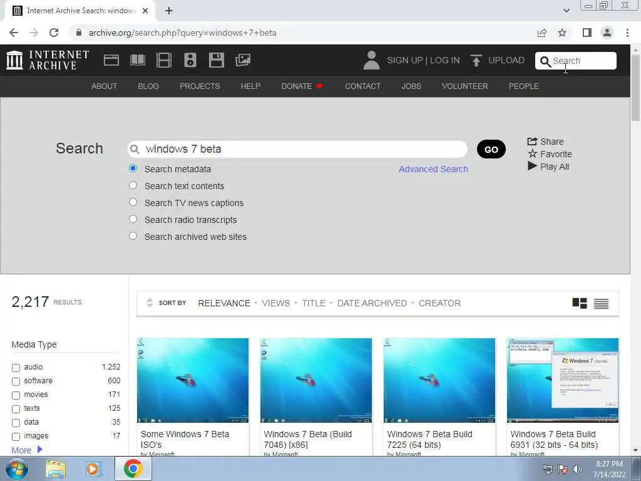Click the Share icon link
The height and width of the screenshot is (481, 641).
click(x=545, y=142)
